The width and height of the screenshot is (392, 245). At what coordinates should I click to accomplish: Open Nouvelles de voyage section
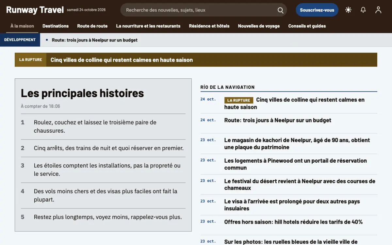tap(259, 26)
